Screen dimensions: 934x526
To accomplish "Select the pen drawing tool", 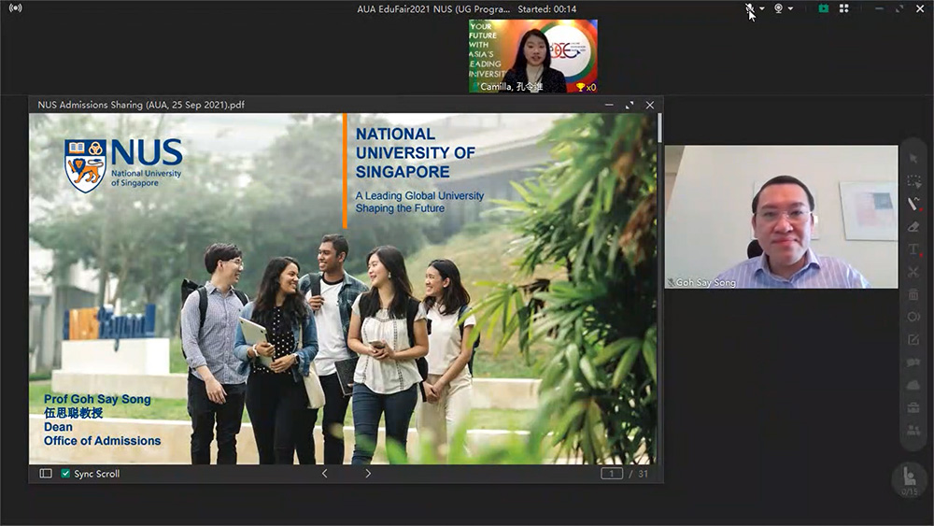I will (x=913, y=204).
